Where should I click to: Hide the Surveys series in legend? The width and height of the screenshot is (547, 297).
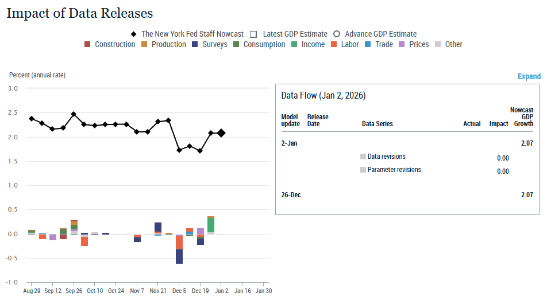coord(195,45)
